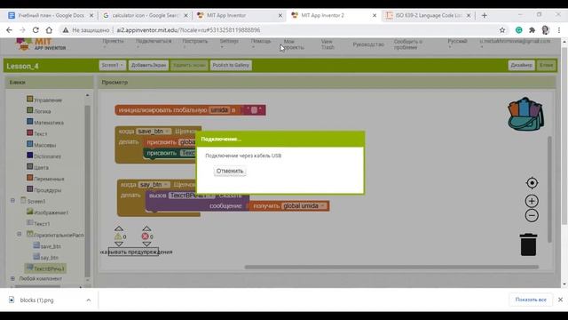Go to next warning arrow

(x=119, y=244)
